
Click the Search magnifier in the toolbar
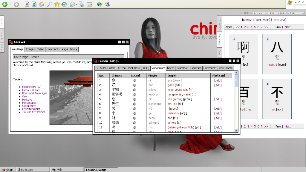(50, 4)
